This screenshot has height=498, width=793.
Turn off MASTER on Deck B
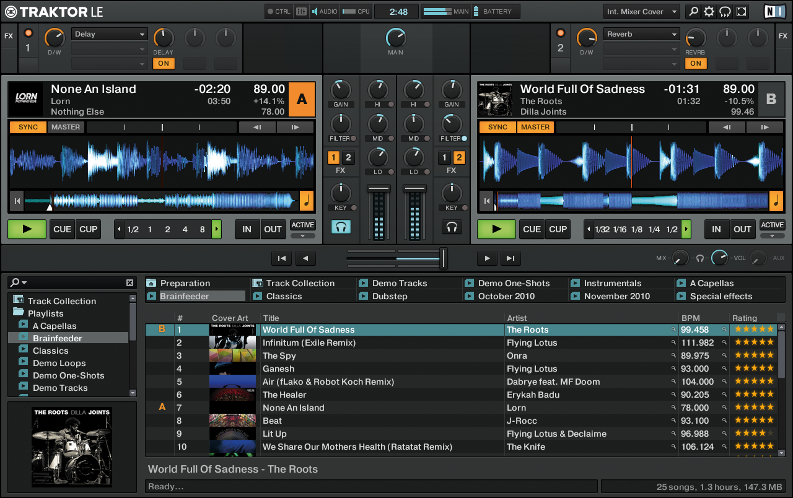(x=535, y=127)
